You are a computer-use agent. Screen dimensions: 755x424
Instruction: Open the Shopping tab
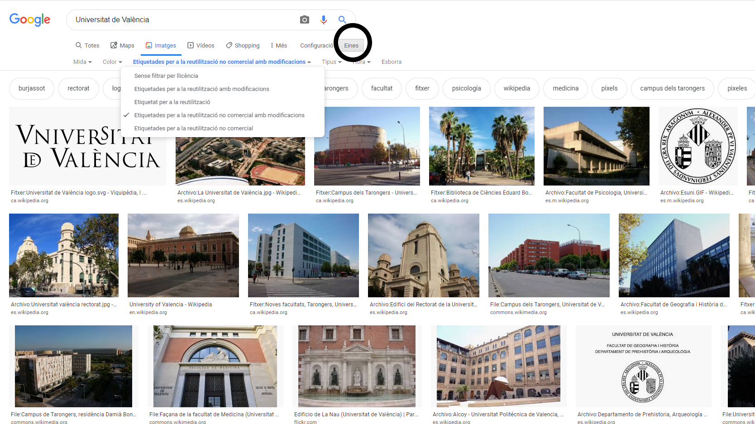click(x=243, y=45)
